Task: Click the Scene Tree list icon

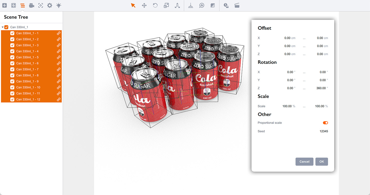Action: pyautogui.click(x=23, y=5)
